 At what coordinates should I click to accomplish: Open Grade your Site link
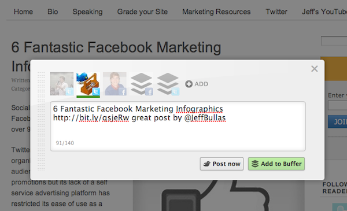(x=142, y=12)
